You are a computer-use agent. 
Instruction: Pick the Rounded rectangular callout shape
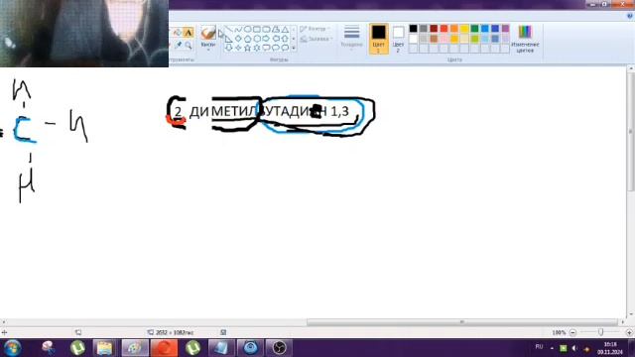[x=266, y=48]
